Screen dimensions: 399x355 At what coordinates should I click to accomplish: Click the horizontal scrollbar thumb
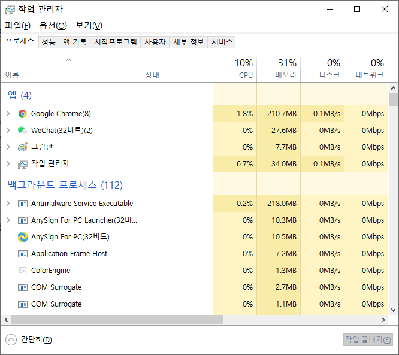[x=117, y=320]
